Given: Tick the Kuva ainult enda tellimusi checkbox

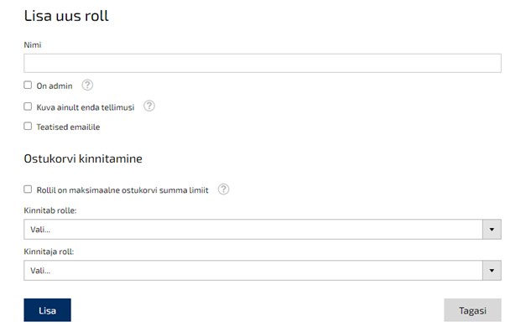Looking at the screenshot, I should point(28,106).
